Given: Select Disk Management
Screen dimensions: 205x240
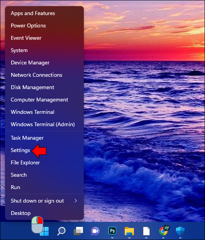Looking at the screenshot, I should click(44, 88).
